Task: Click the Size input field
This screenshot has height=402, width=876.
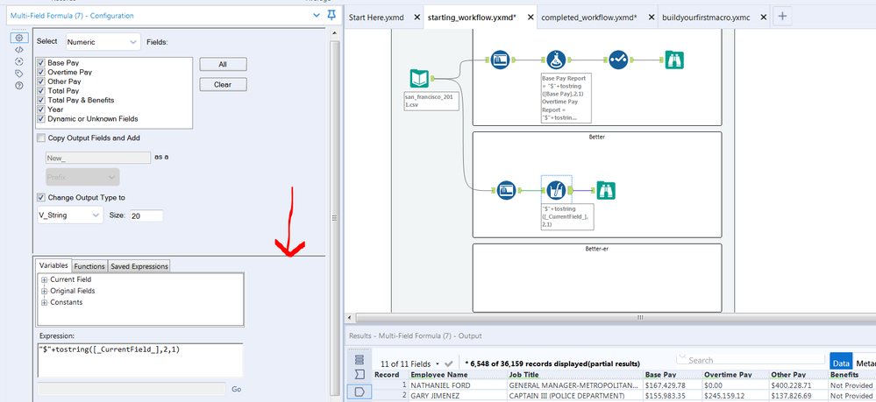Action: (x=146, y=215)
